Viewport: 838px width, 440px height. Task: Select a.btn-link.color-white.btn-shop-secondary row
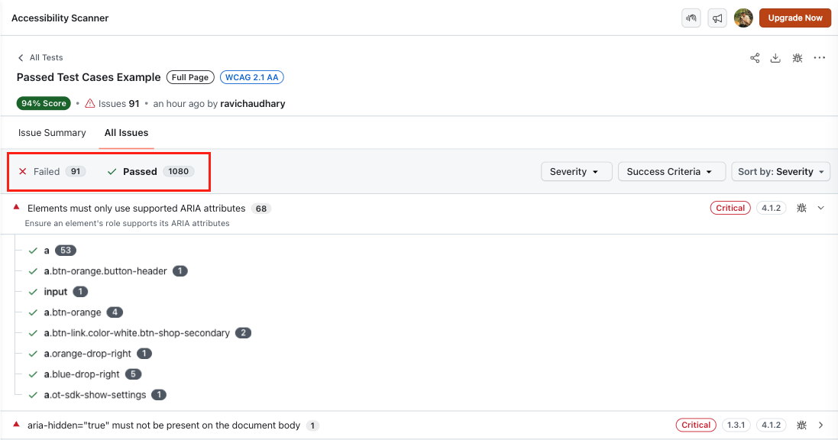(x=140, y=332)
